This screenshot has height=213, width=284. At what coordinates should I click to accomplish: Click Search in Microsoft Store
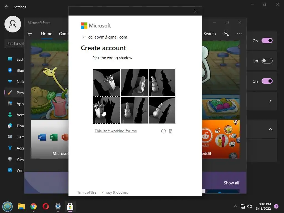210,34
